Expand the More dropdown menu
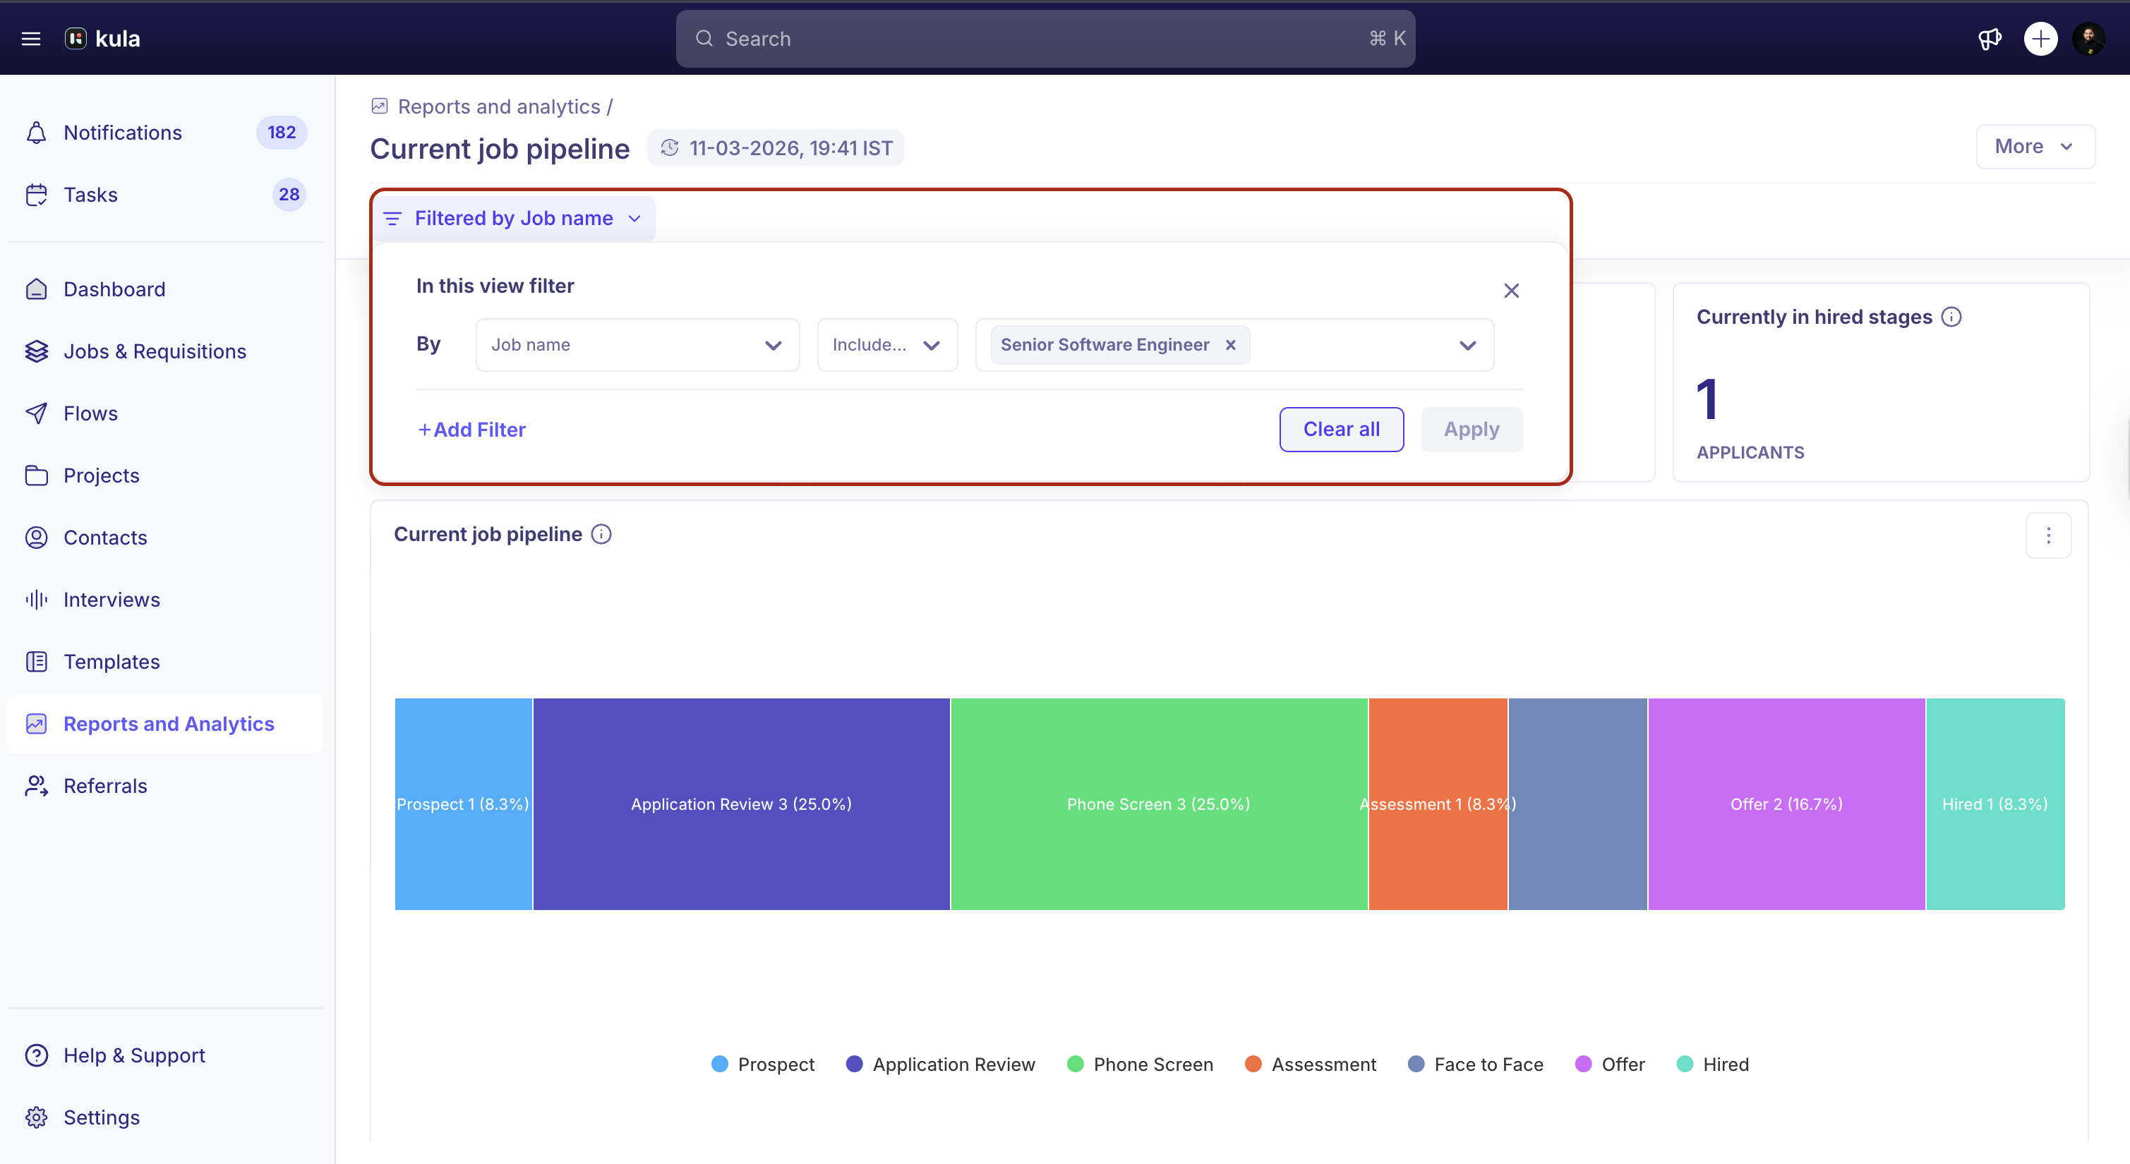This screenshot has height=1164, width=2130. click(x=2034, y=146)
